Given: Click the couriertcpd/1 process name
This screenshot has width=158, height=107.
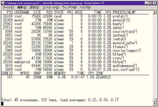Looking at the screenshot, I should coord(125,31).
